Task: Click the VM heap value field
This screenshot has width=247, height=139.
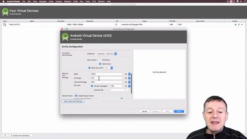Action: [107, 78]
